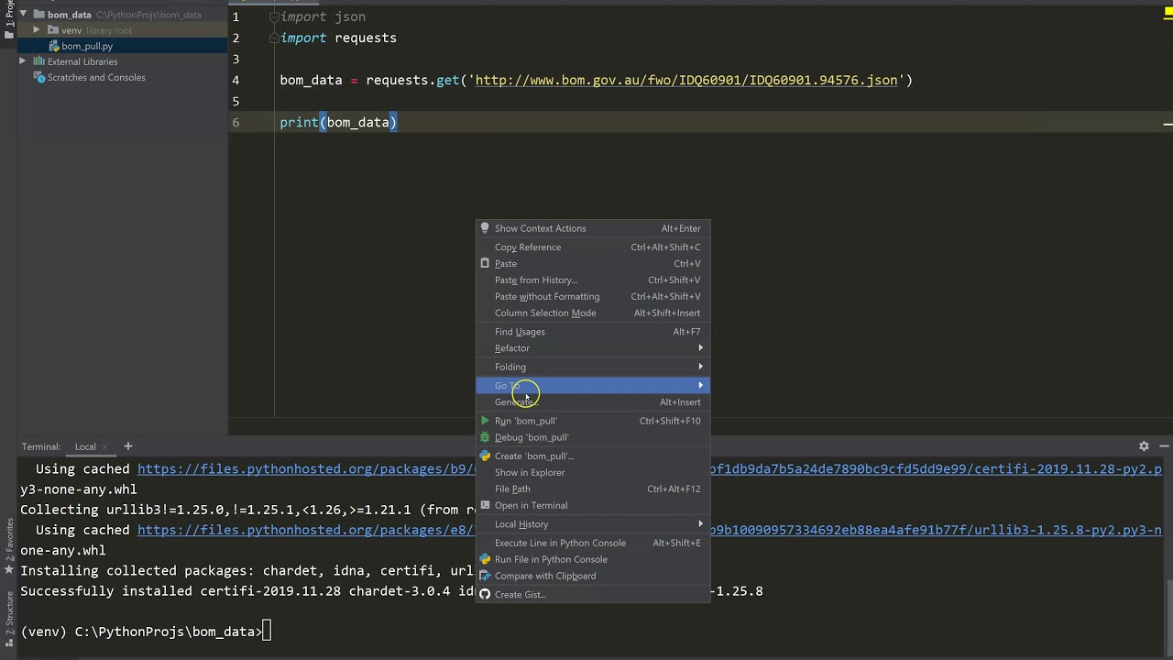Click 'Collecting urllib3' terminal line
The image size is (1173, 660).
tap(247, 510)
